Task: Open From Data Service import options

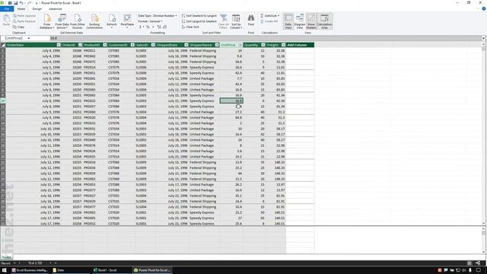Action: coord(62,21)
